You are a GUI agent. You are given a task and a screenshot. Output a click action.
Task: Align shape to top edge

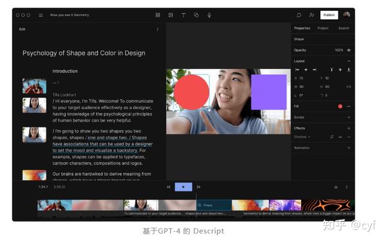point(332,70)
